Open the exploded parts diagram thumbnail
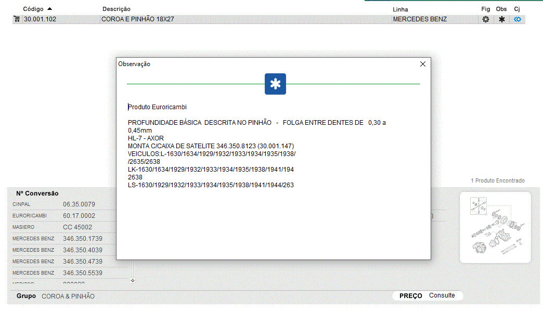543x310 pixels. pos(495,227)
